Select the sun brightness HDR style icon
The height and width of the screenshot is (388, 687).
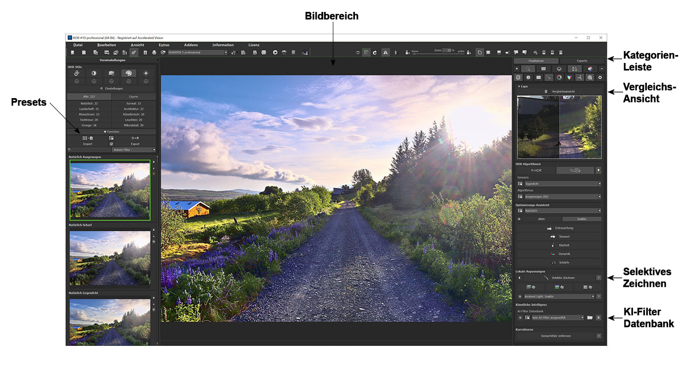tap(94, 73)
